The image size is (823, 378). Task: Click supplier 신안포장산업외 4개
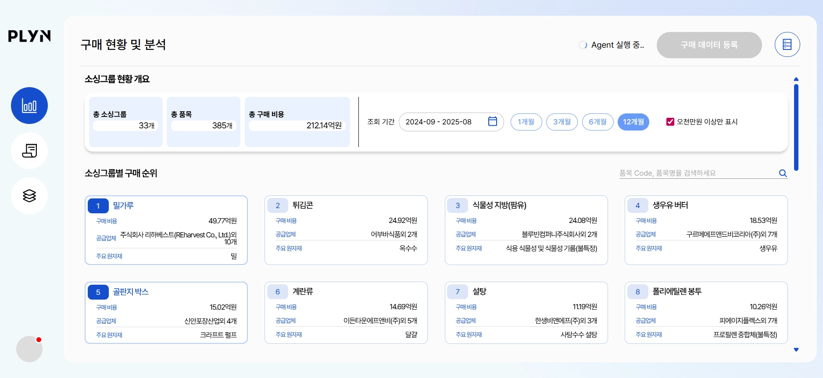[211, 321]
